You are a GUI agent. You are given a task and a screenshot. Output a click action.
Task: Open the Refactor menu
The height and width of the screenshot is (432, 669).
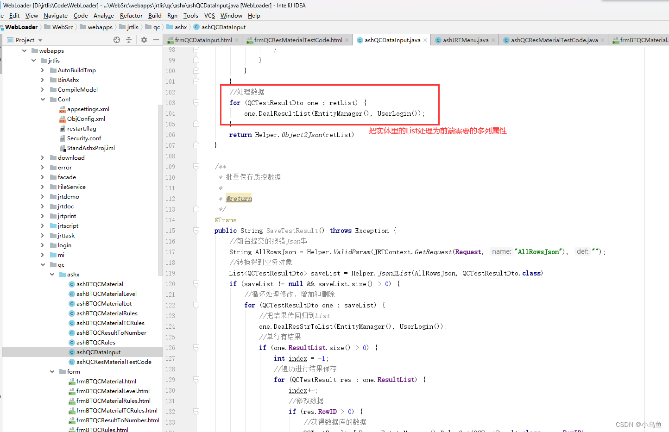(131, 15)
